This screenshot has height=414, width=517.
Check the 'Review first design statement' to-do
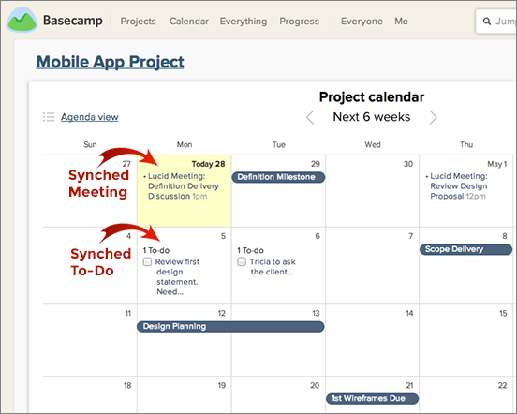point(147,261)
